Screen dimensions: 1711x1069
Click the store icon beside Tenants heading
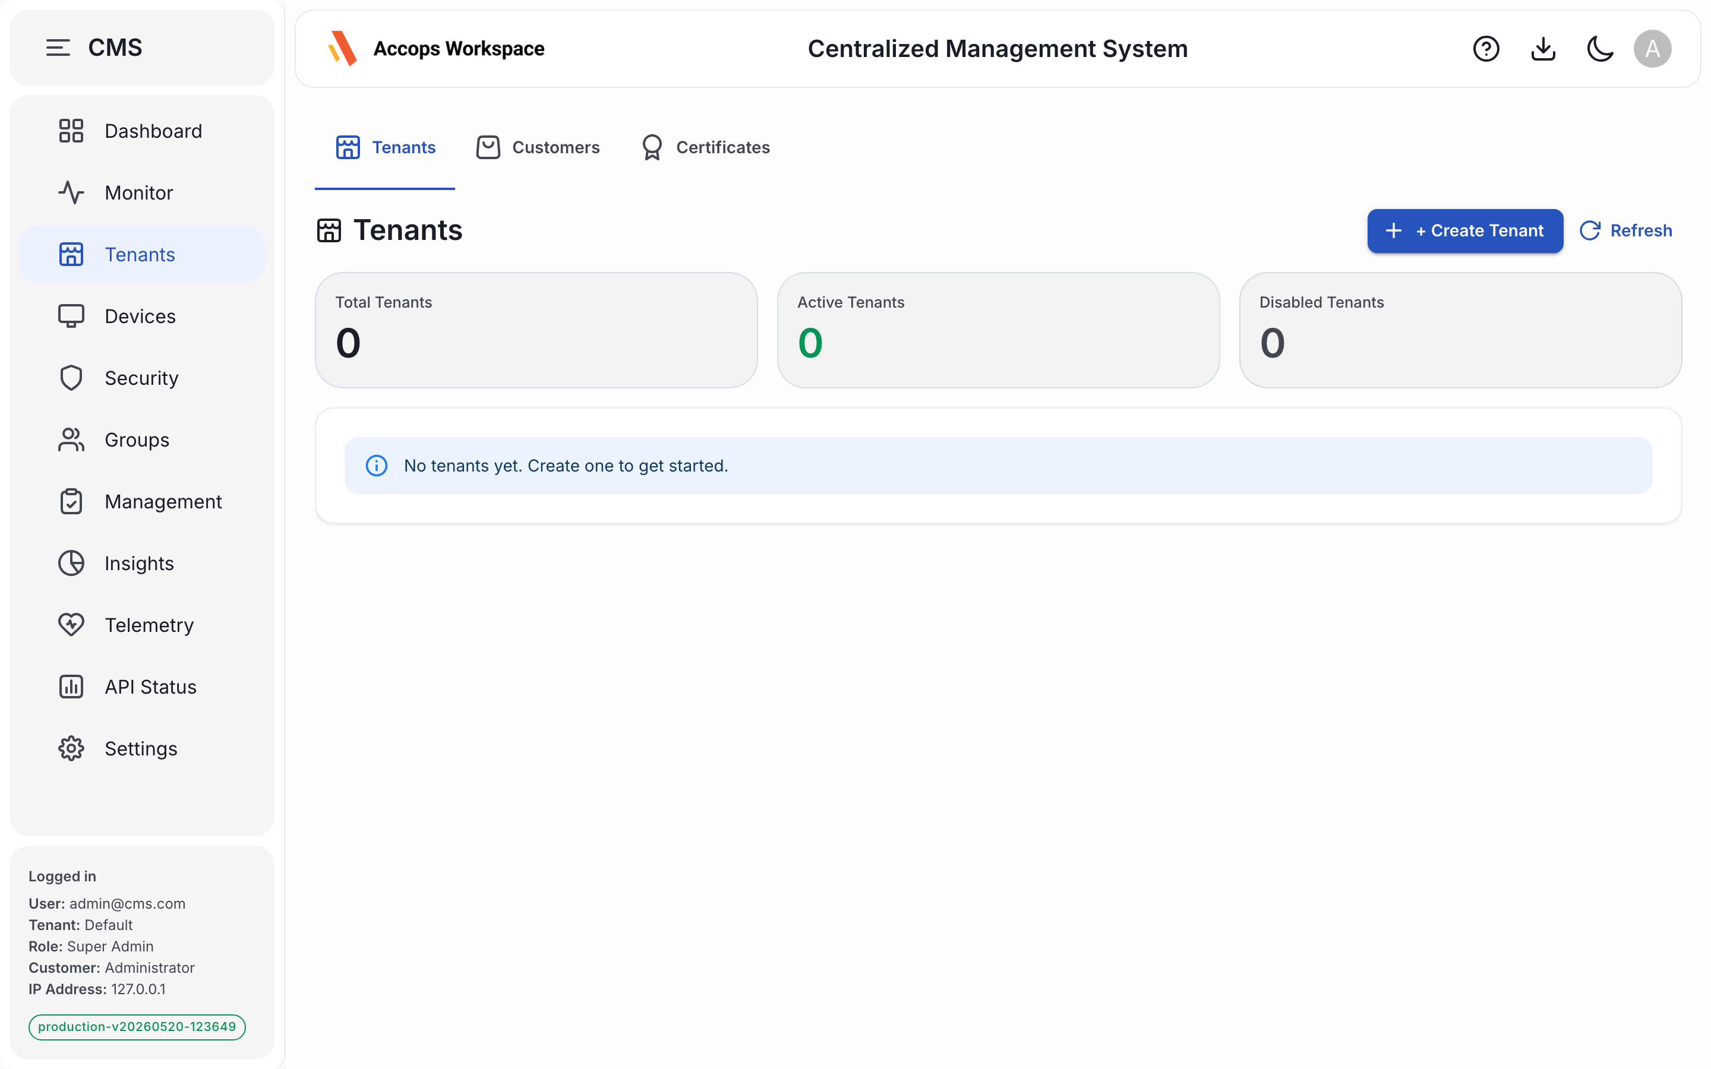[x=329, y=230]
